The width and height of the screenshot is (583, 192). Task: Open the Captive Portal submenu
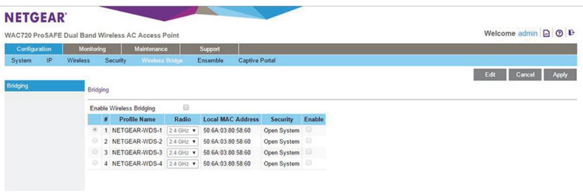[x=257, y=60]
